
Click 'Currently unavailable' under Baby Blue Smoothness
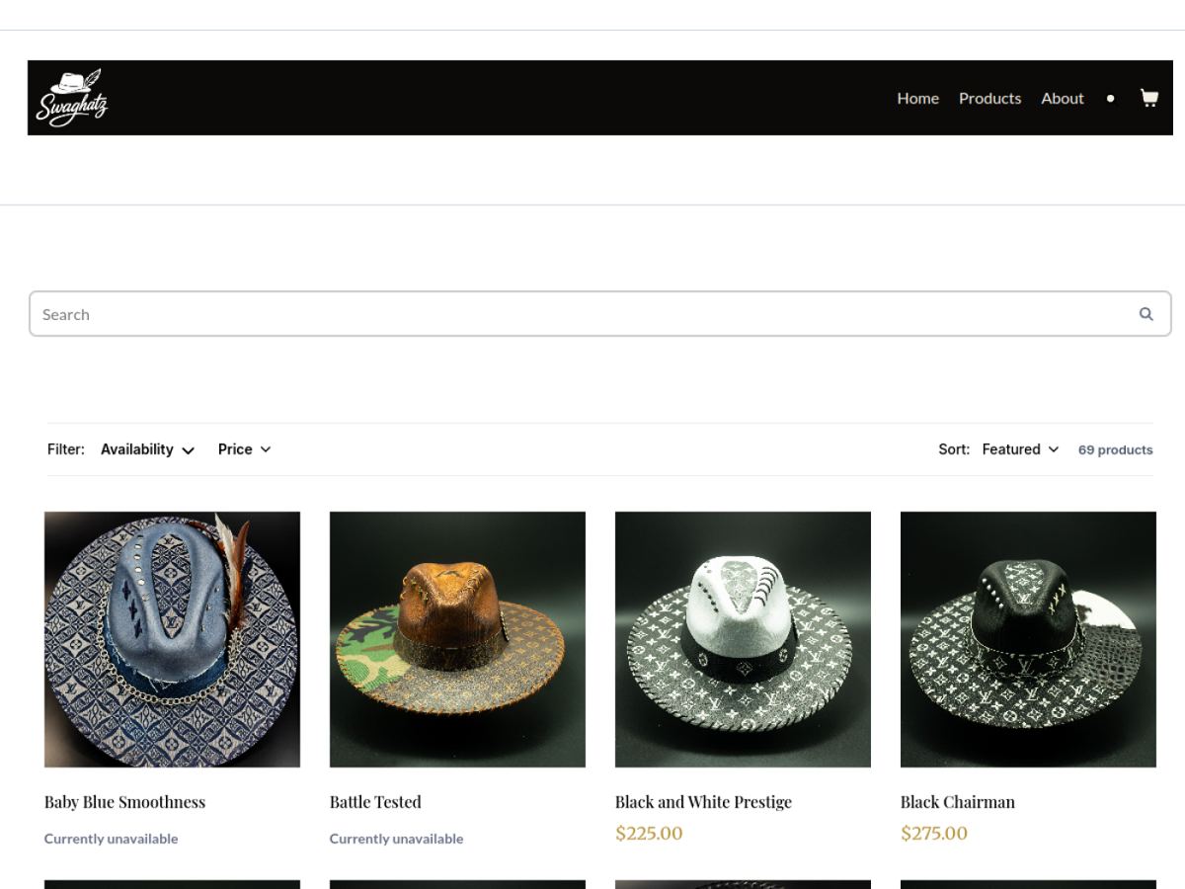[x=112, y=839]
